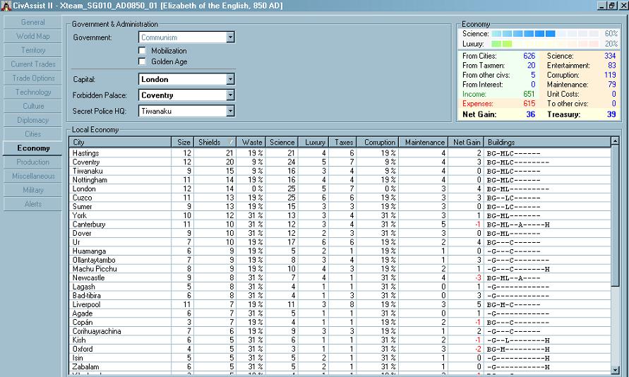629x377 pixels.
Task: Select the London row in the city list
Action: pos(340,188)
